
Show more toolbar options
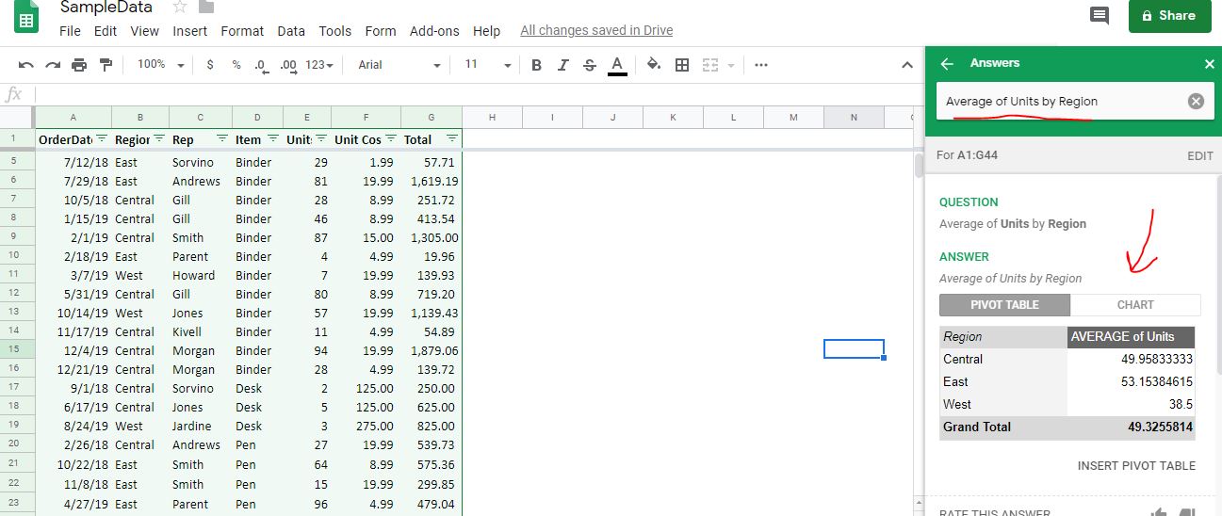tap(761, 65)
